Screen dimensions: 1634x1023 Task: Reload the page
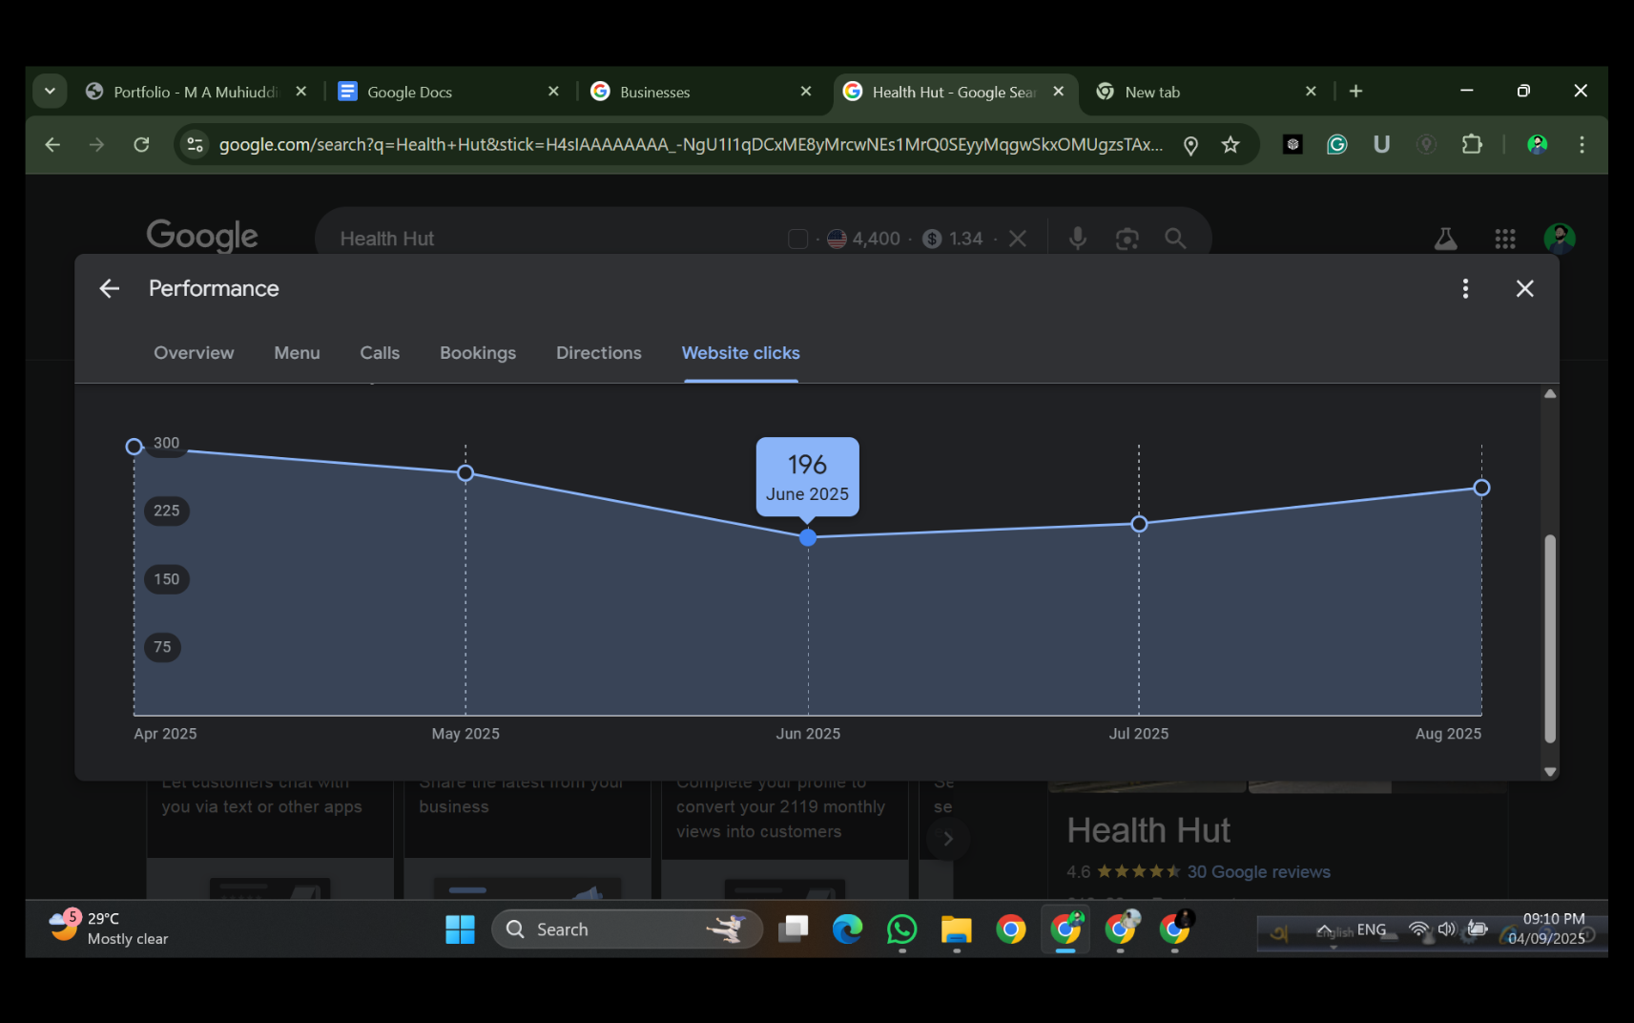tap(141, 145)
